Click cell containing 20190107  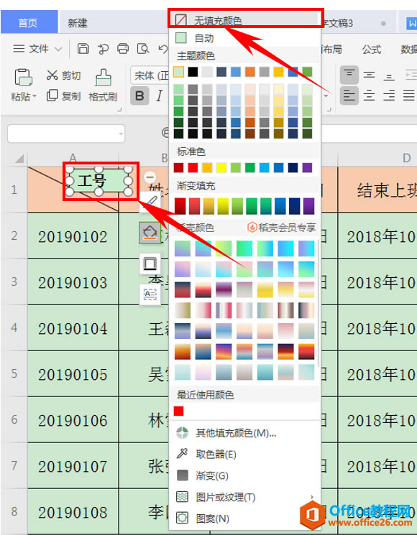tap(73, 466)
